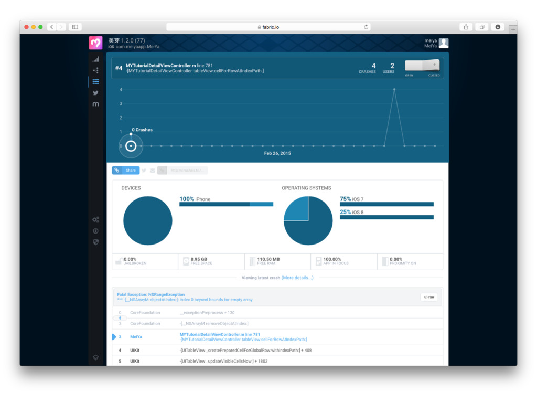Click the issue title '#4' number

(x=119, y=68)
